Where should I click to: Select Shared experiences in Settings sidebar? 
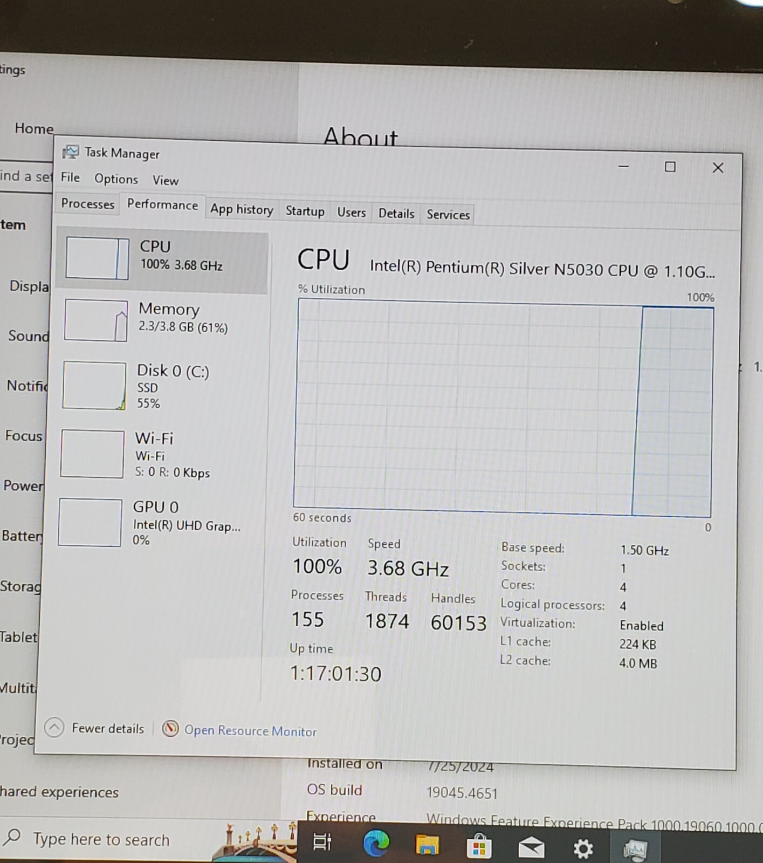coord(59,792)
